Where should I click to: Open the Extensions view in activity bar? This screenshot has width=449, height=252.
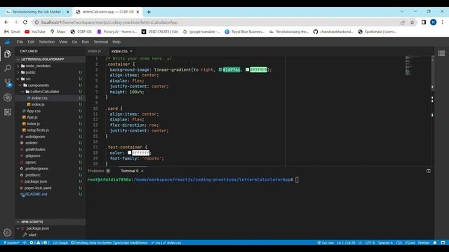click(x=8, y=112)
